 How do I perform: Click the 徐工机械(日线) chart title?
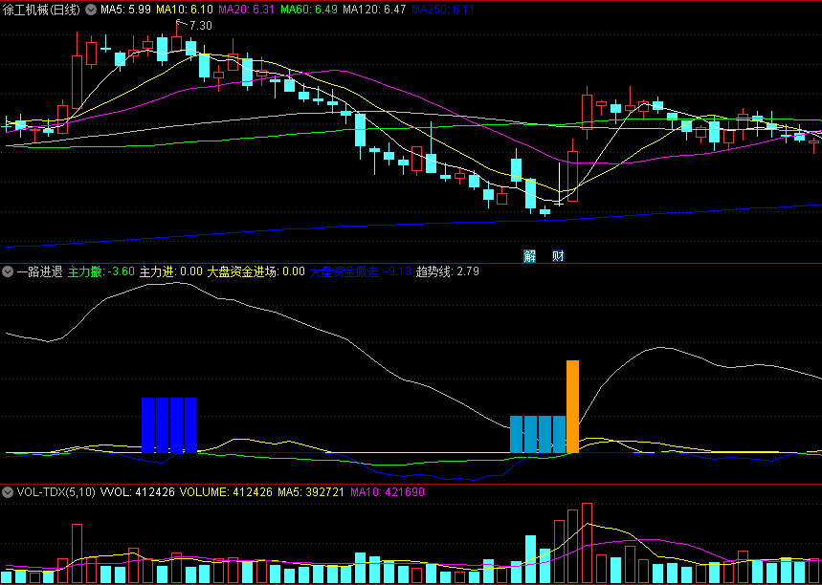[41, 10]
